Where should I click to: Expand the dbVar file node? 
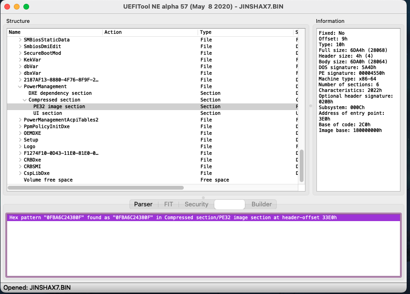20,66
